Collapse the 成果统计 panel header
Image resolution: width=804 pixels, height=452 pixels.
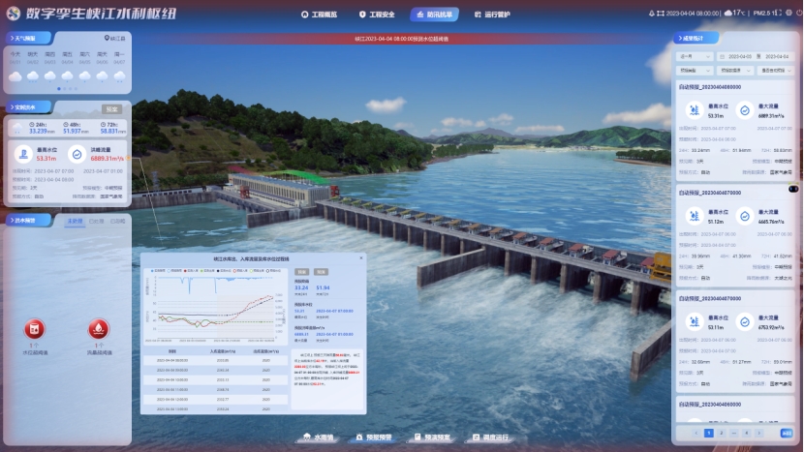click(696, 38)
